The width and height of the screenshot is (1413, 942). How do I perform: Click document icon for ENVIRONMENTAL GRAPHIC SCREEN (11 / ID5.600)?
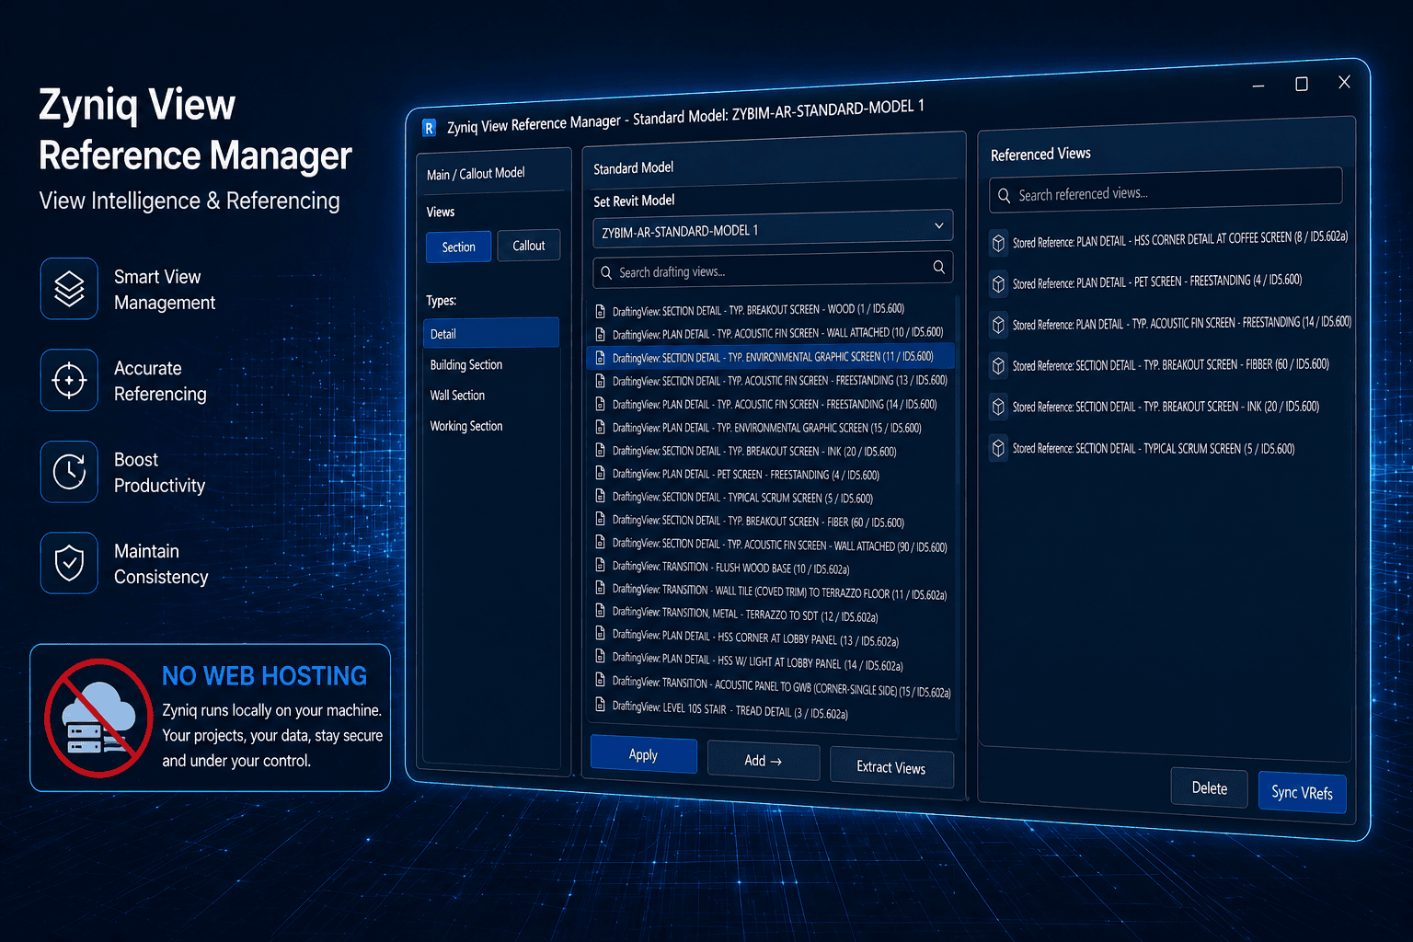point(601,357)
